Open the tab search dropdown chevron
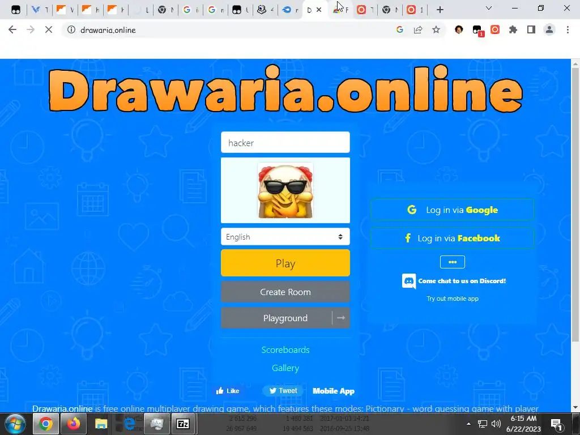This screenshot has width=580, height=435. point(489,8)
